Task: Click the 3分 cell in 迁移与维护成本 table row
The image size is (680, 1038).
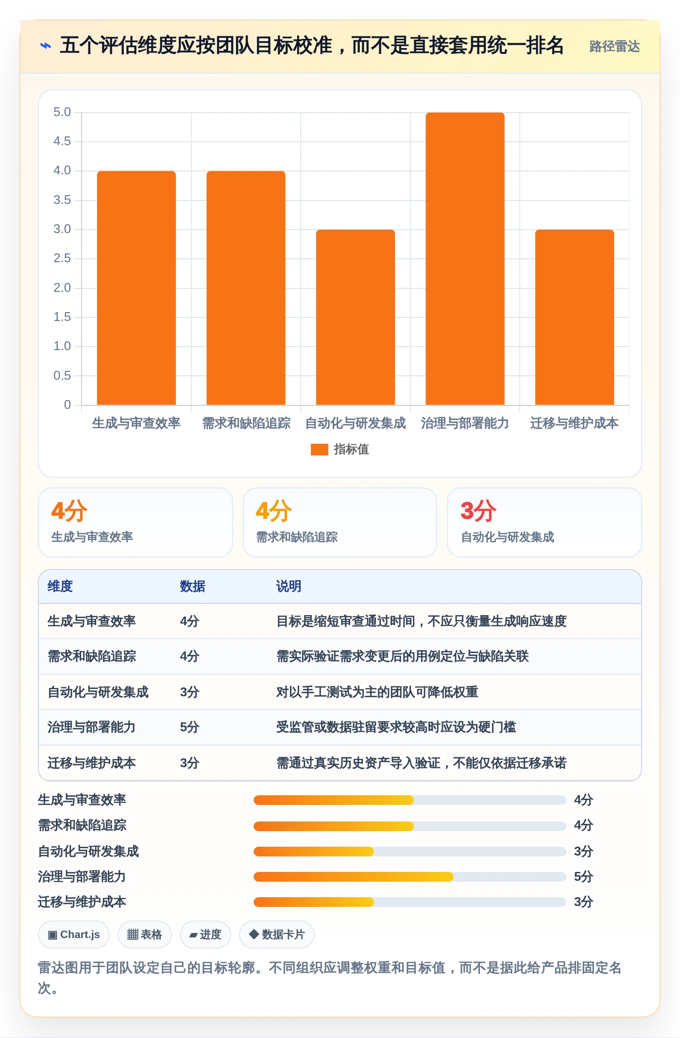Action: tap(190, 763)
